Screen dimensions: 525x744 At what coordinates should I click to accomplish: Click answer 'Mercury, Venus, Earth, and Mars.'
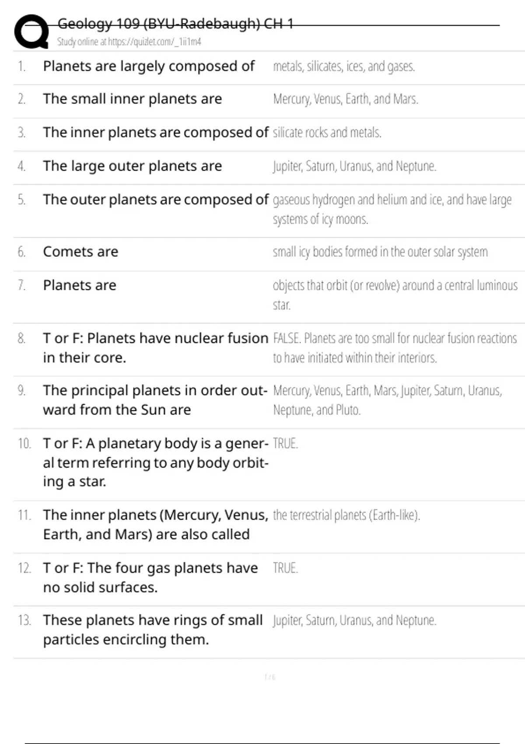(x=346, y=99)
